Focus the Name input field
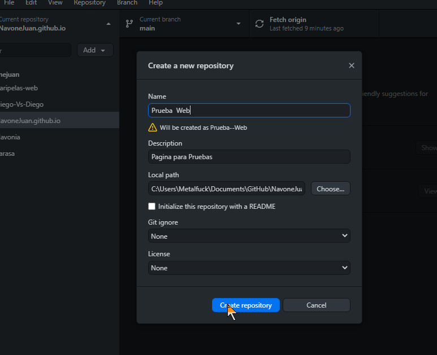Image resolution: width=437 pixels, height=355 pixels. tap(249, 110)
